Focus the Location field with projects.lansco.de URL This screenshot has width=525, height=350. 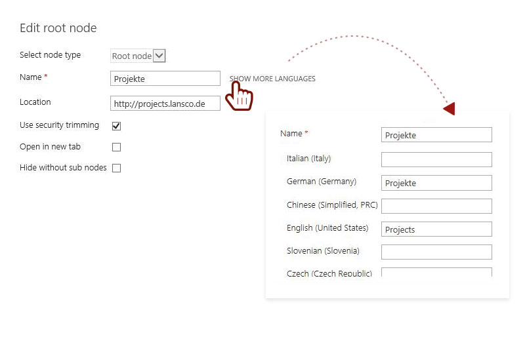165,104
